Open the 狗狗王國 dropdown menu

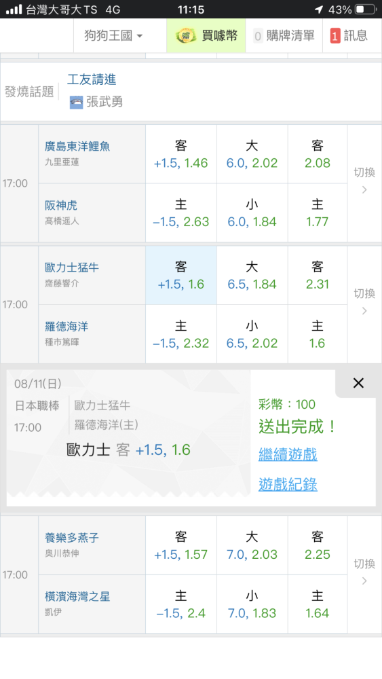(113, 35)
